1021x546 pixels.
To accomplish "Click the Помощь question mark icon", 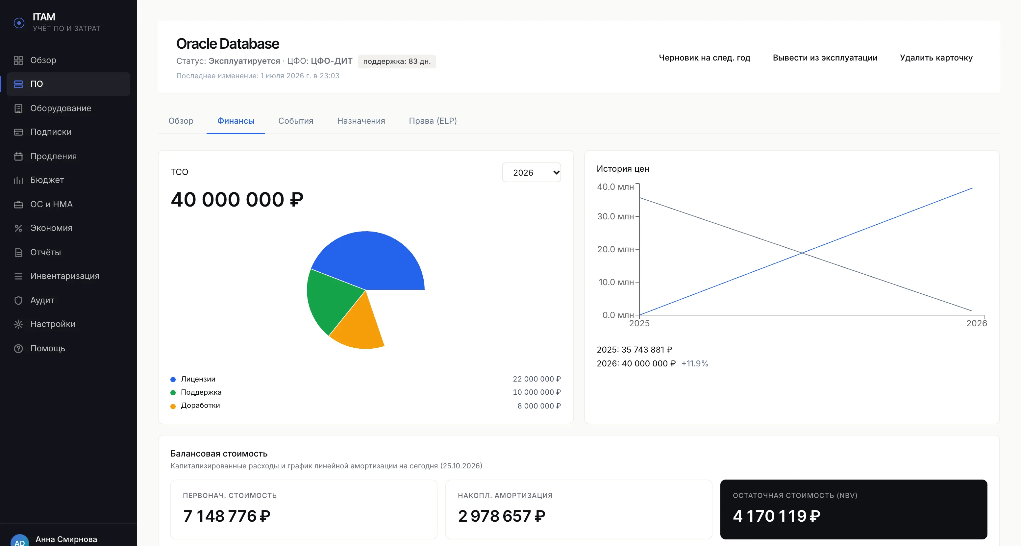I will 18,348.
